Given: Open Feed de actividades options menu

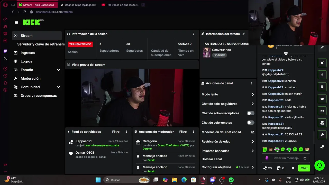Looking at the screenshot, I should pyautogui.click(x=126, y=132).
